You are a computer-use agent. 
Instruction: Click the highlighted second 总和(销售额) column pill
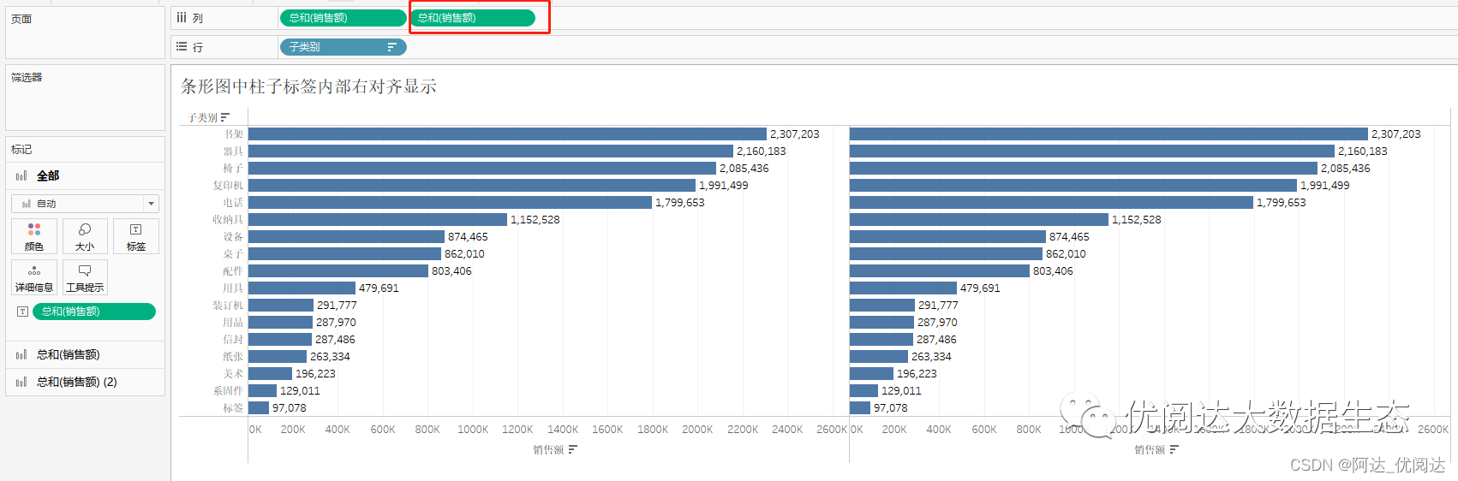click(472, 18)
